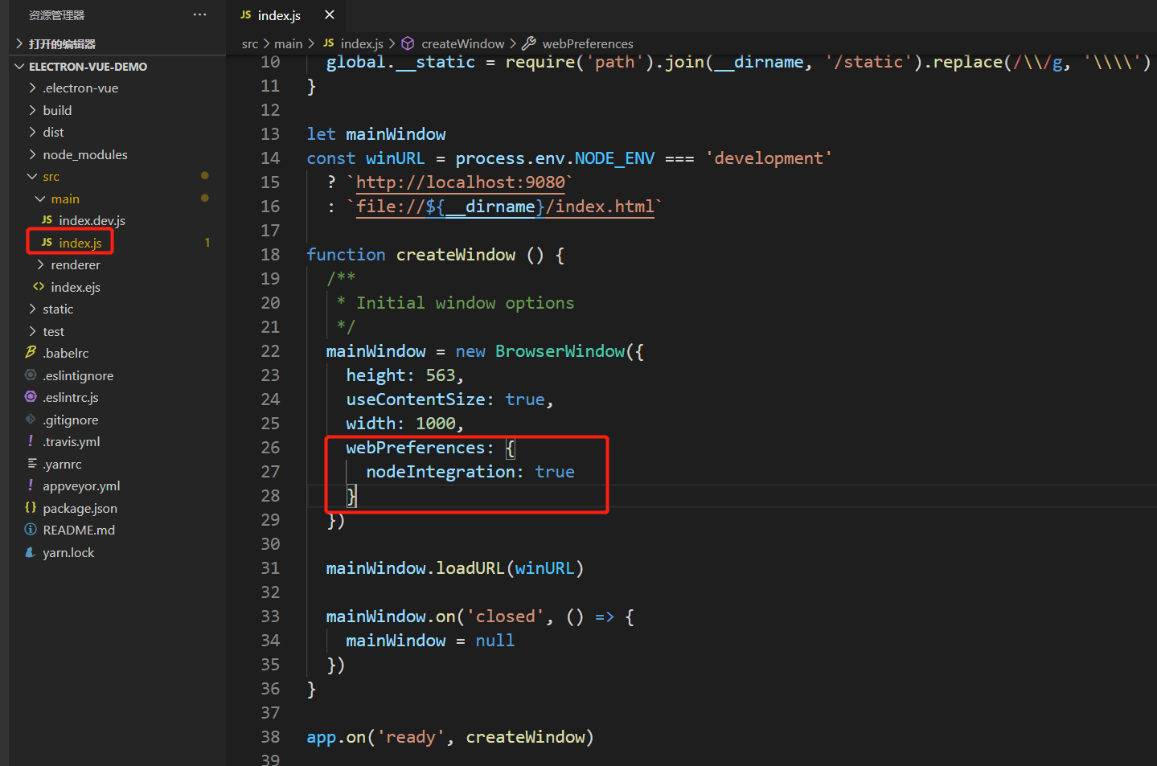Follow the http://localhost:9080 link

click(x=461, y=182)
